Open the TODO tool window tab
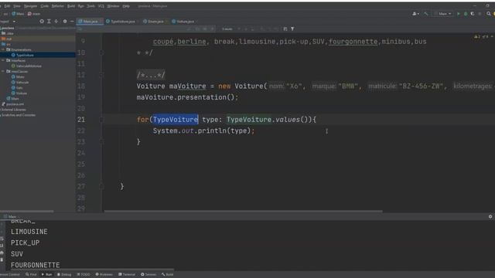 84,275
